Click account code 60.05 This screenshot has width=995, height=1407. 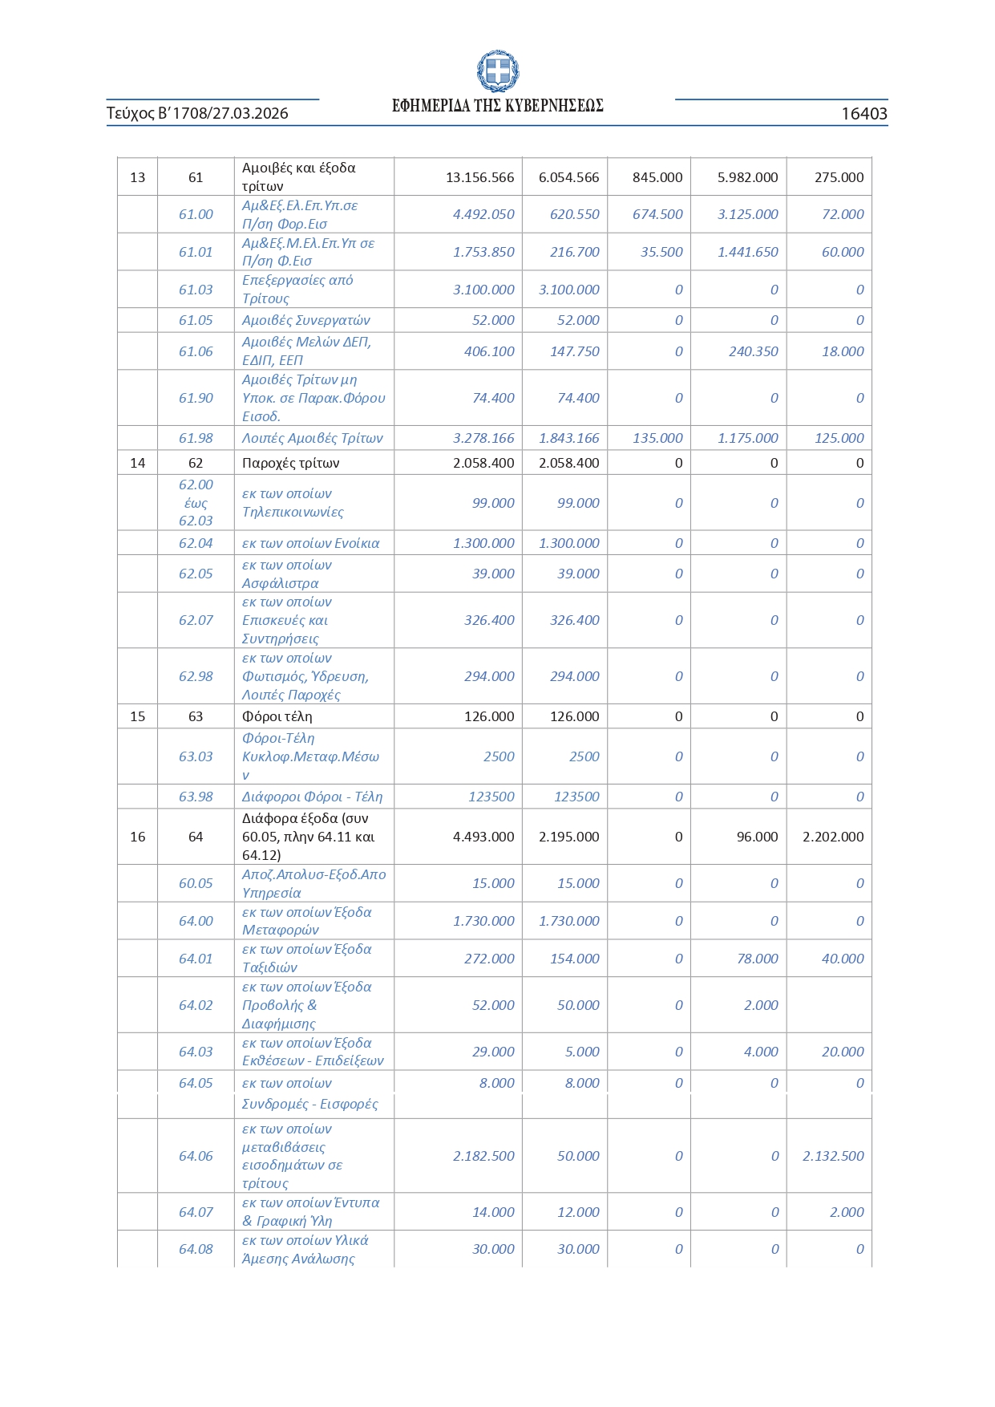click(196, 883)
